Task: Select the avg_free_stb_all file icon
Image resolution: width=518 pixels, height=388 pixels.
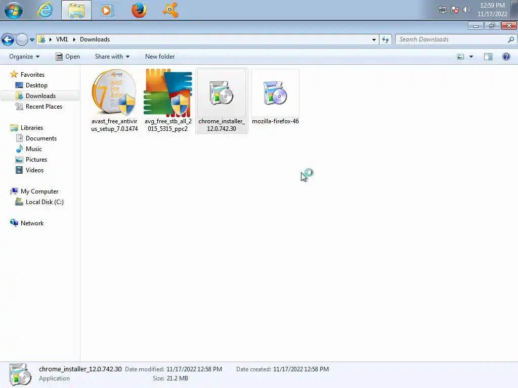Action: coord(168,93)
